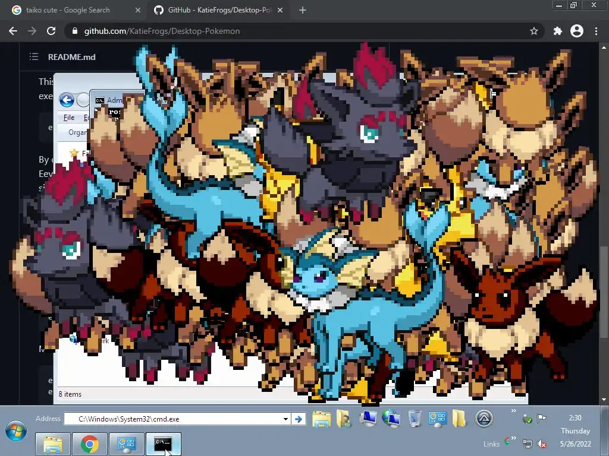
Task: Click the muted volume tray icon
Action: [x=541, y=444]
